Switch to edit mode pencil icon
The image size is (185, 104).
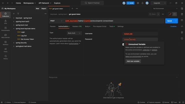click(x=170, y=14)
